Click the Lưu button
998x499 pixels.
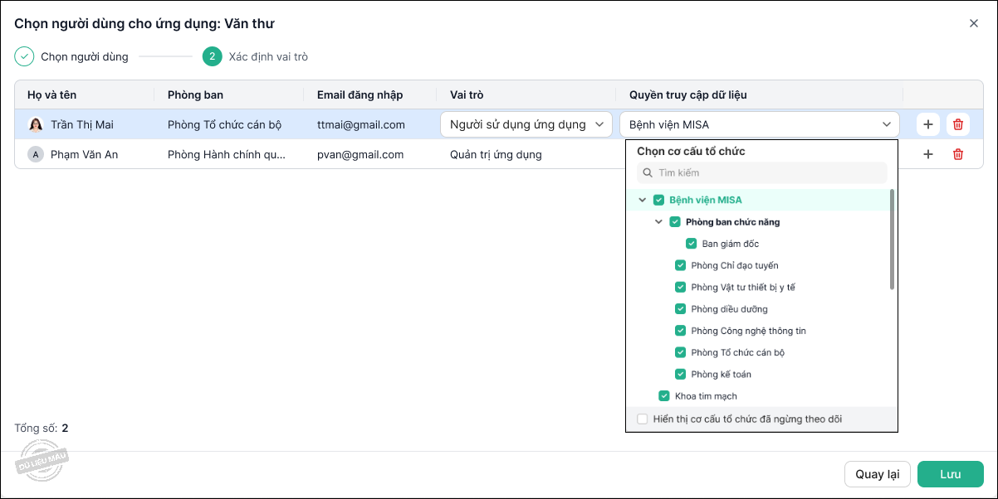pos(950,474)
